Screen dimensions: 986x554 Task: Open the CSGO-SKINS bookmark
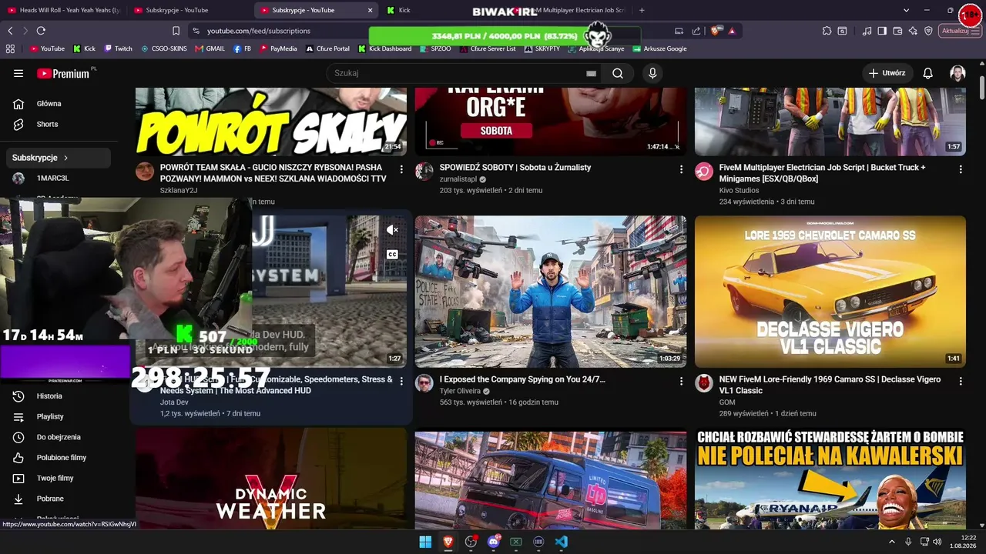coord(164,48)
